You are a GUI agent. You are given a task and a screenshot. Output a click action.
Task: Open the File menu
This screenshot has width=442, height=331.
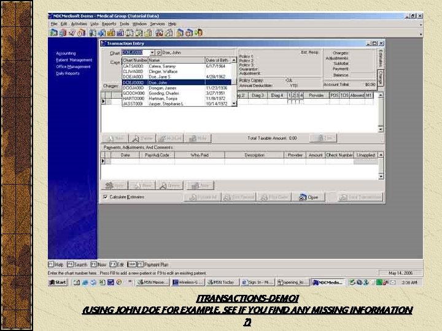[54, 24]
